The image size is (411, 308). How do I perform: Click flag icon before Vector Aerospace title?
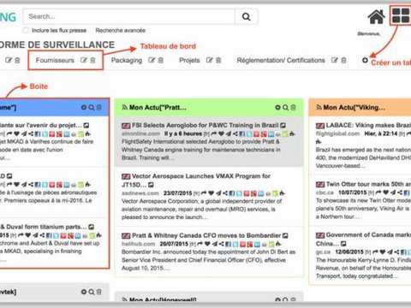(126, 176)
